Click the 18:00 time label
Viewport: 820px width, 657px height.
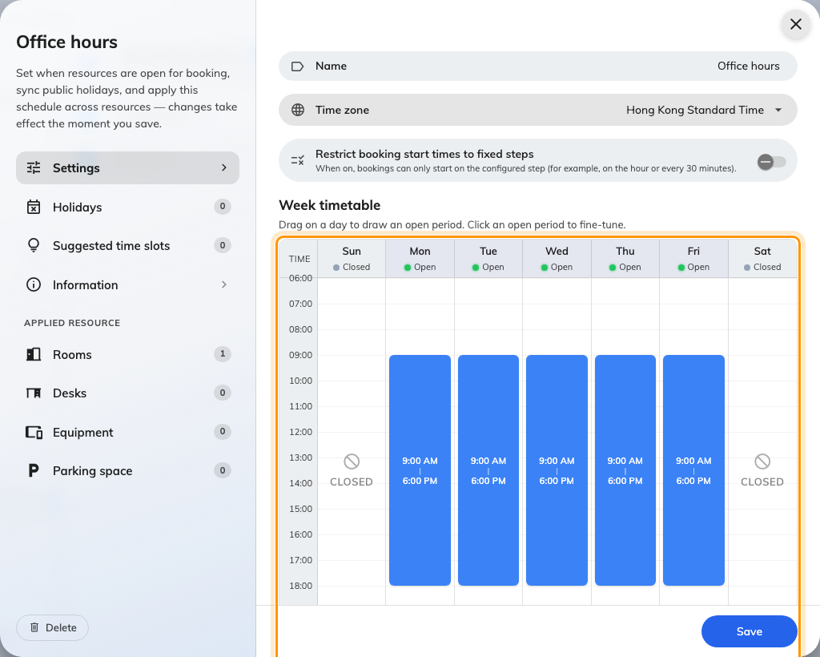pos(301,586)
